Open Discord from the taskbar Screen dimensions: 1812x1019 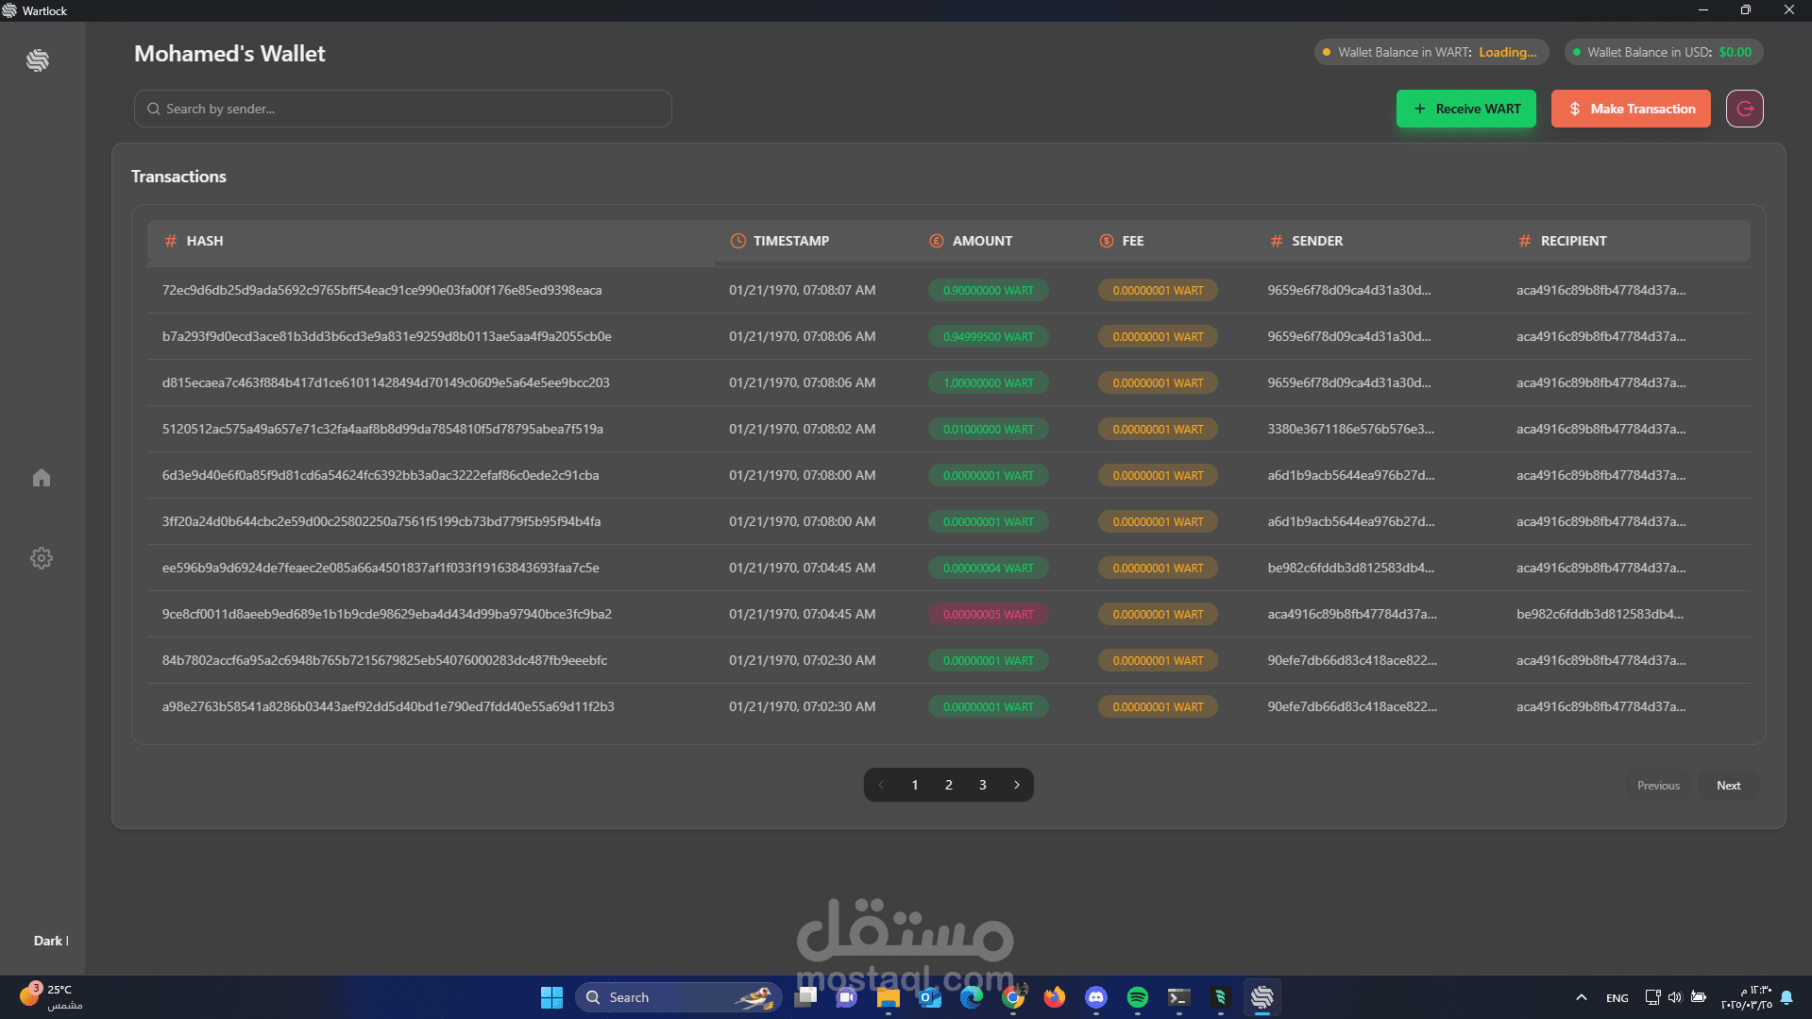pos(1096,997)
